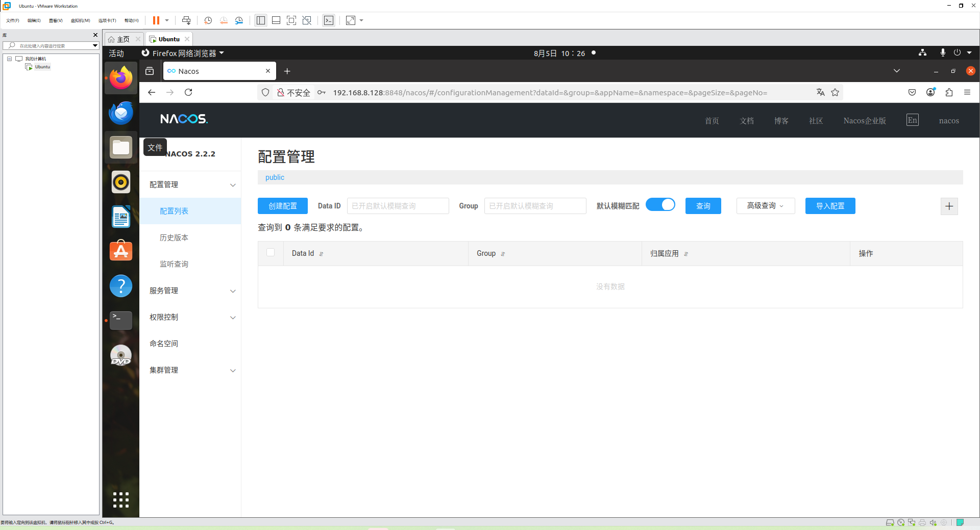This screenshot has height=530, width=980.
Task: Select Ubuntu in VMware library tree
Action: point(42,67)
